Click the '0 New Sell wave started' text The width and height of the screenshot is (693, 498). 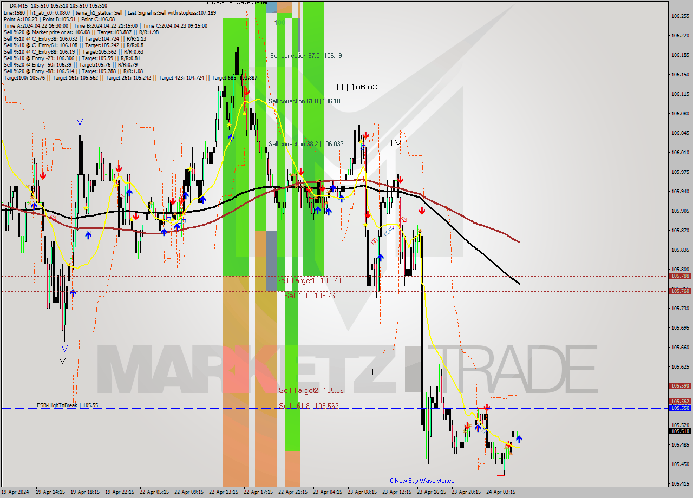238,3
